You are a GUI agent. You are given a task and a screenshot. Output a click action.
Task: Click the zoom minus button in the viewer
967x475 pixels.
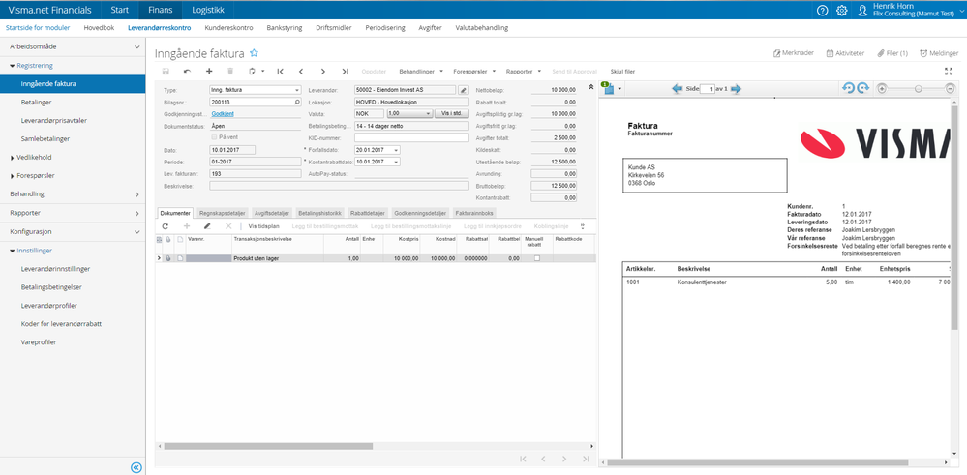[951, 89]
